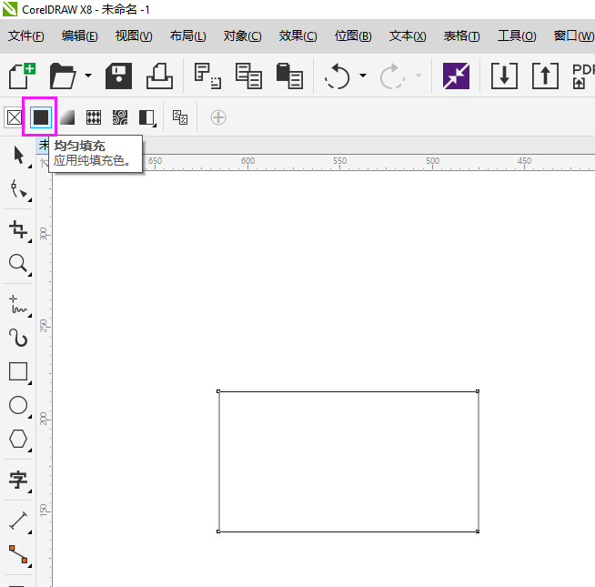Screen dimensions: 595x587
Task: Enable the Fountain (gradient) fill type
Action: (67, 117)
